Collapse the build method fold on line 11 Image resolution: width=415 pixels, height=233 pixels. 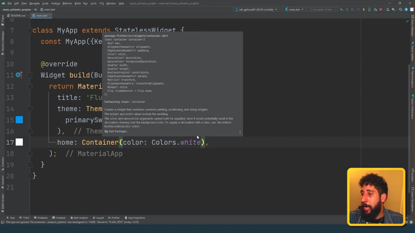(x=29, y=75)
